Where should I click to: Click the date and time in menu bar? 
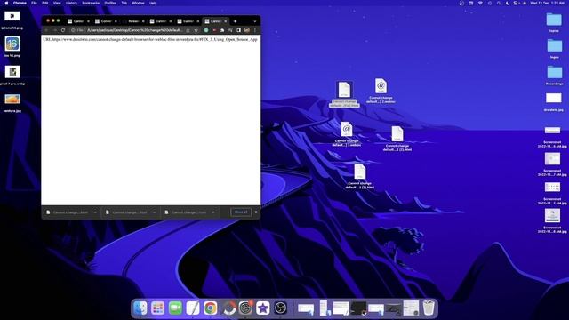[x=548, y=3]
